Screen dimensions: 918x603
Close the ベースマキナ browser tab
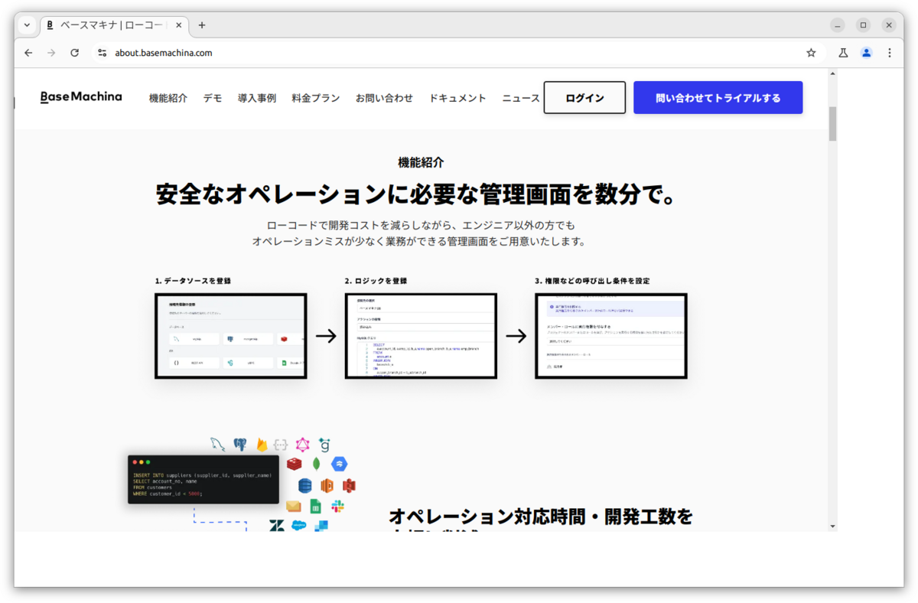click(179, 25)
